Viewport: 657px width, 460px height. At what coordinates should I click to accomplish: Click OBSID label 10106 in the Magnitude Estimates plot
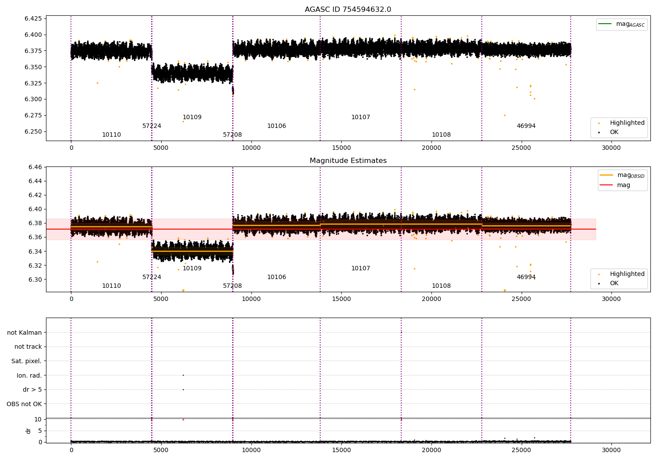pyautogui.click(x=276, y=277)
